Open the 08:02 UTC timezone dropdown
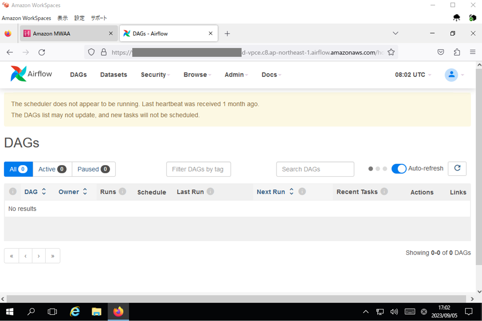Screen dimensions: 482x321 pos(413,75)
